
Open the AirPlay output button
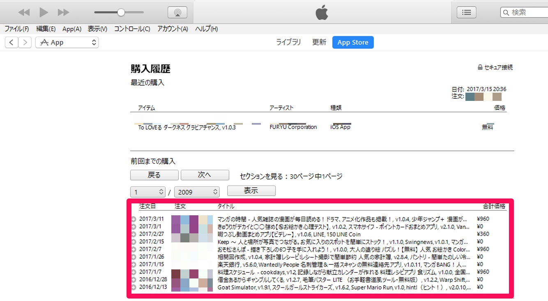tap(177, 13)
